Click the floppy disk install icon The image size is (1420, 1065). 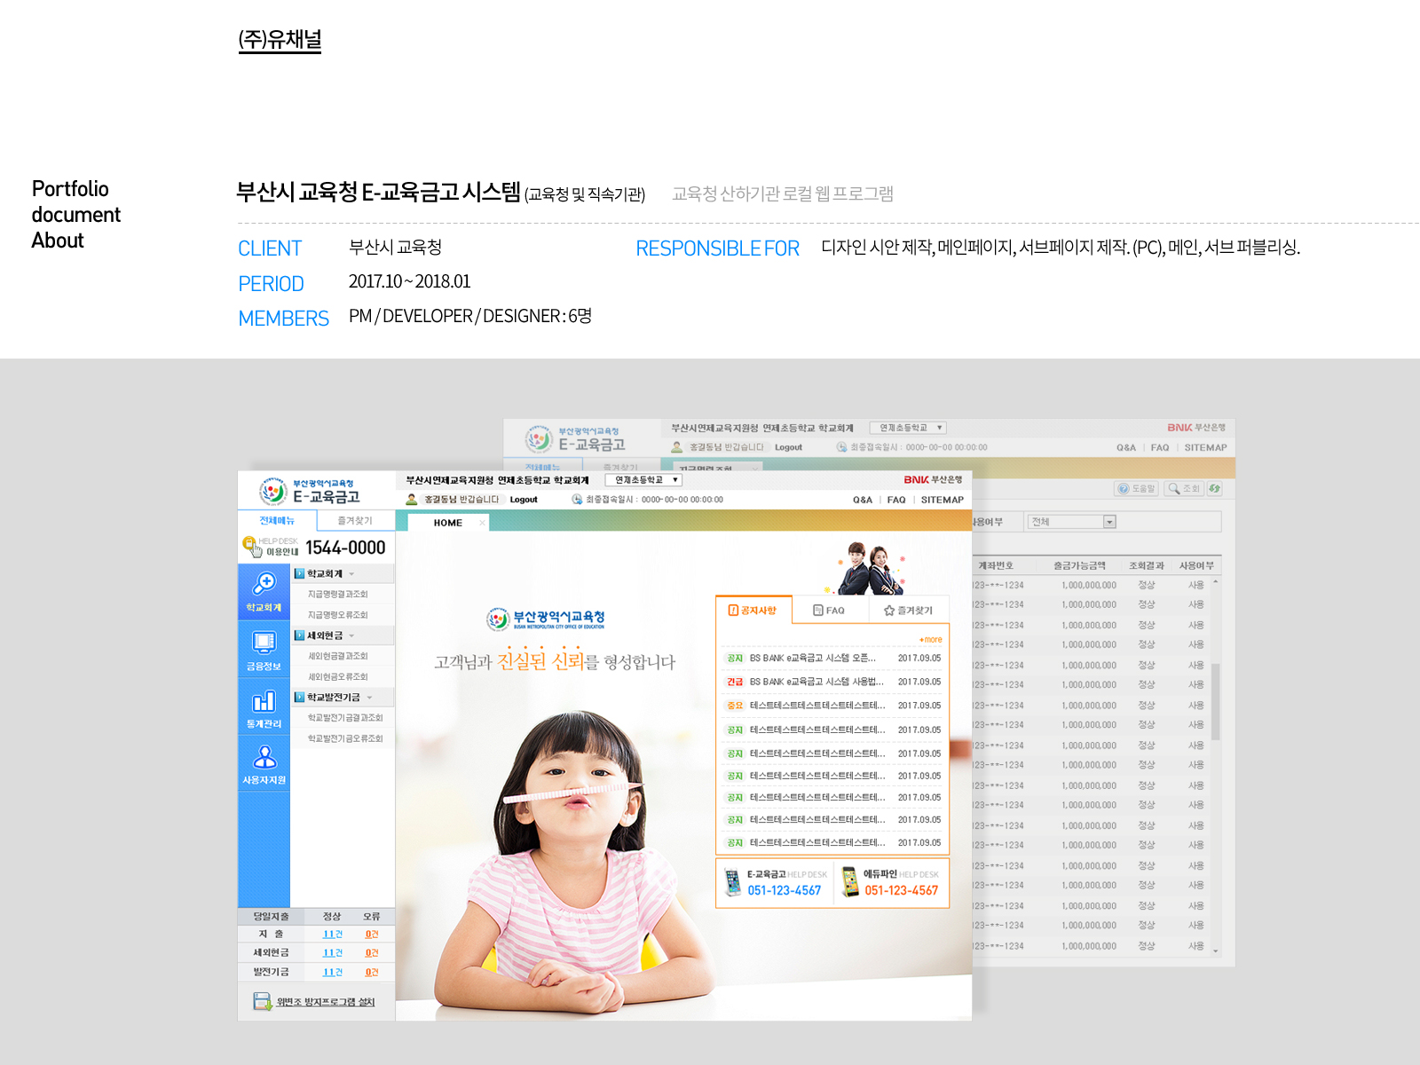(x=262, y=1001)
